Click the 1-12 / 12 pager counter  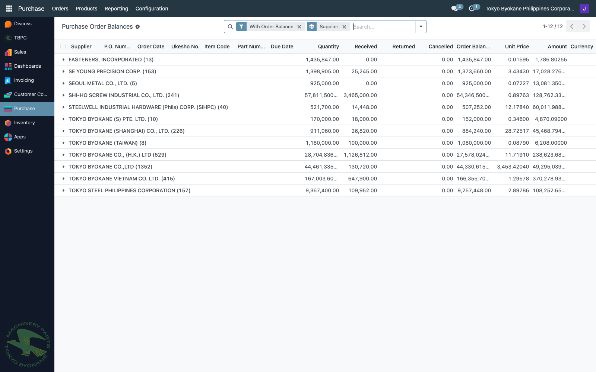tap(553, 26)
